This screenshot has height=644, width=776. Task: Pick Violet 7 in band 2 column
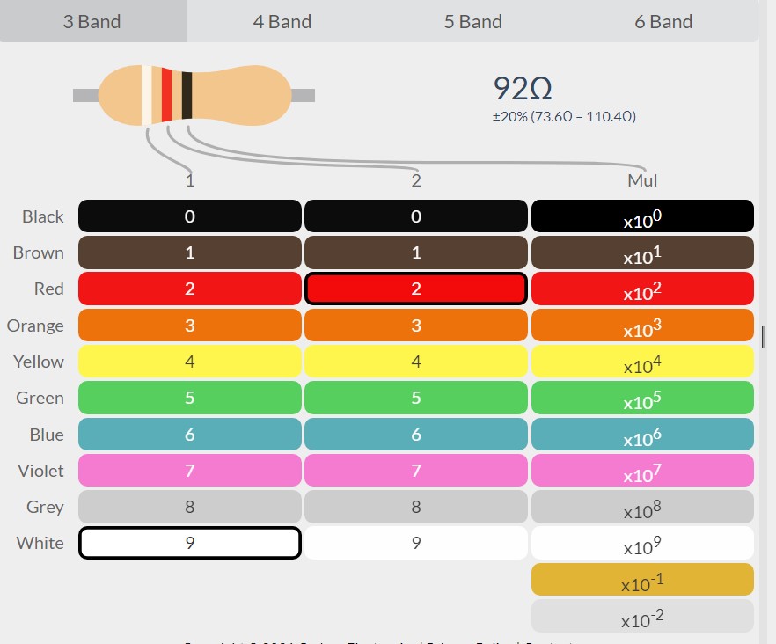(415, 471)
